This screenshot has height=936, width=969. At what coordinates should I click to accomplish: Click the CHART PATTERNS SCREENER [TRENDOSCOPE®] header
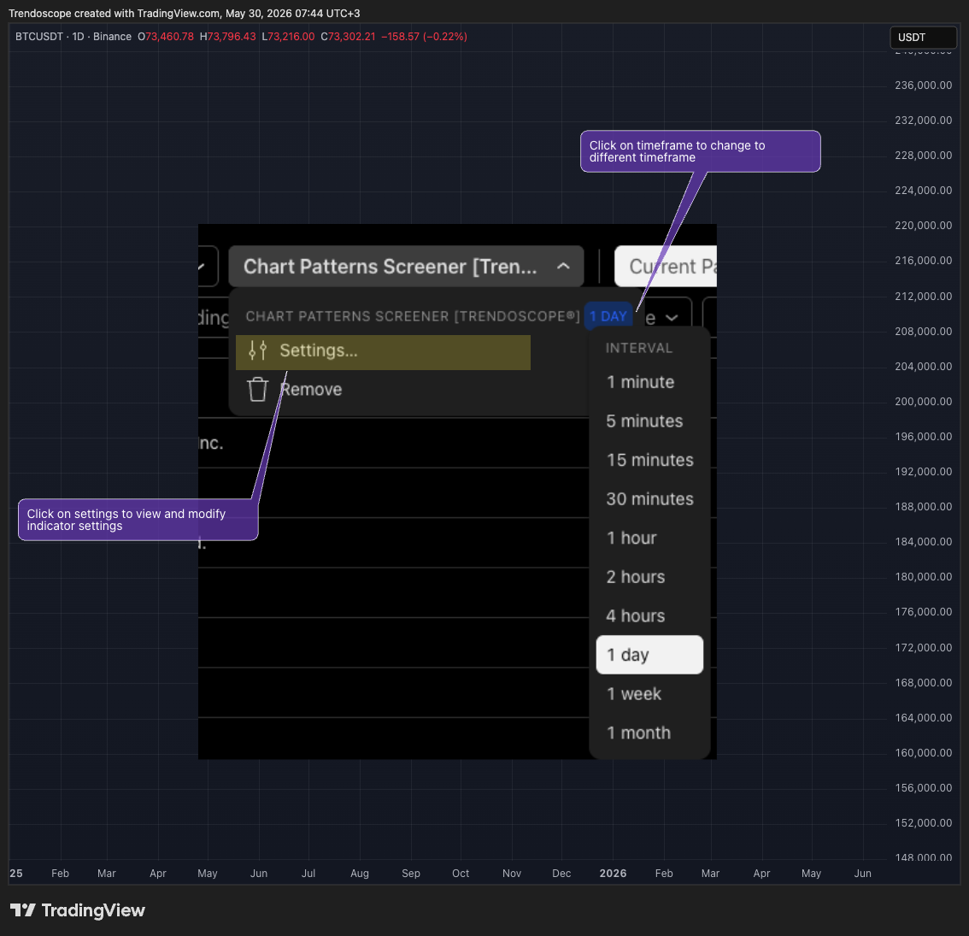pyautogui.click(x=412, y=316)
